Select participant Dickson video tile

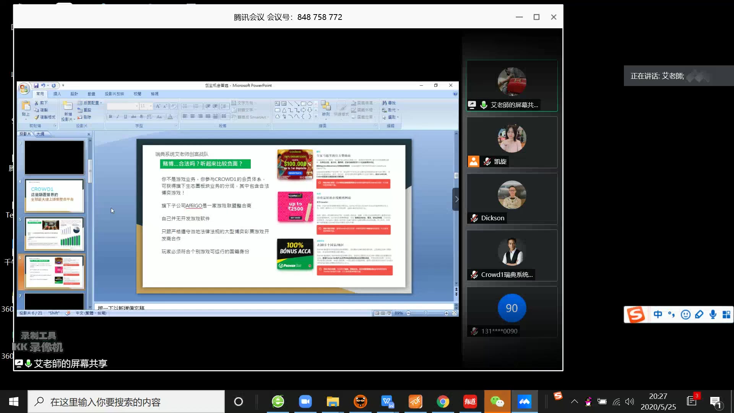512,199
